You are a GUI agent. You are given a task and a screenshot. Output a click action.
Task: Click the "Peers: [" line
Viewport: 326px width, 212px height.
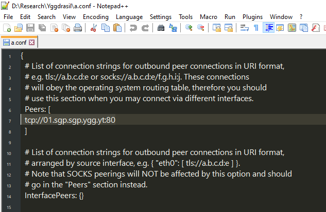(38, 109)
